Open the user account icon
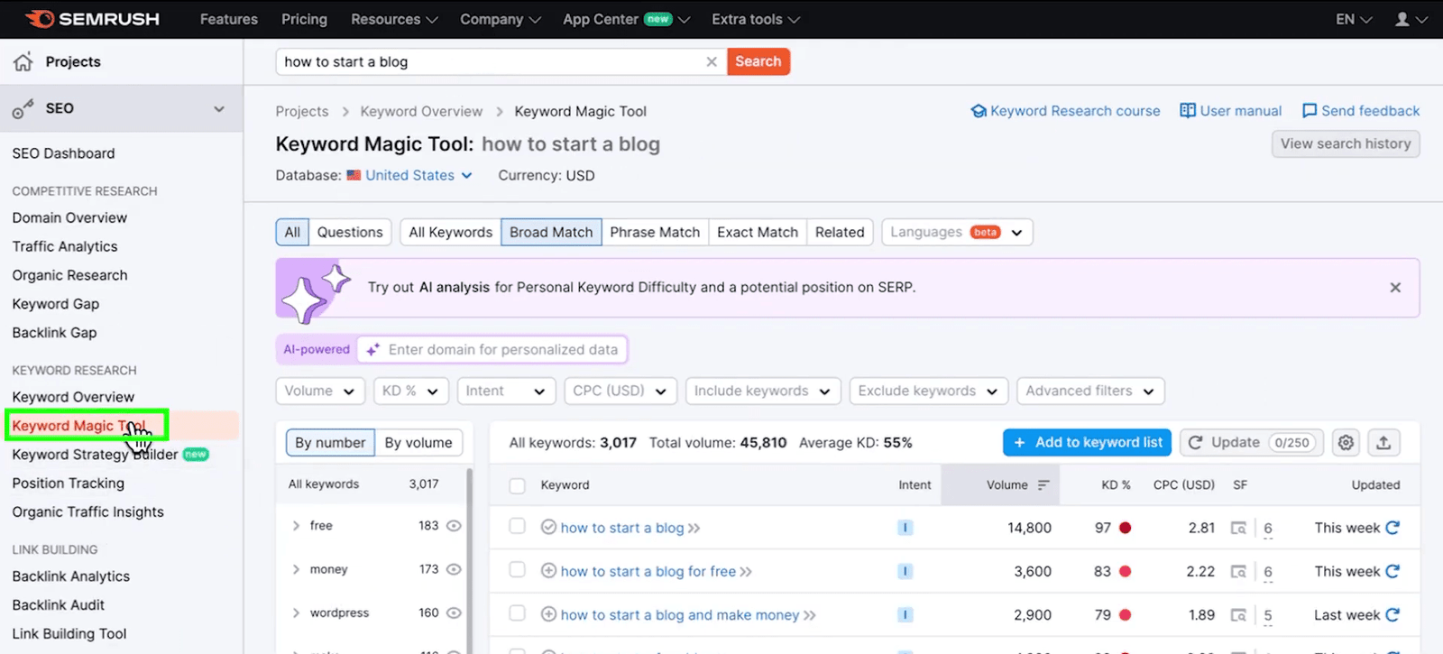The height and width of the screenshot is (654, 1443). 1402,19
